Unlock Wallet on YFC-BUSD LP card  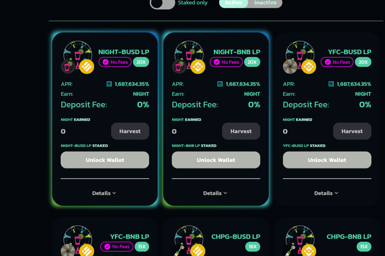pos(327,160)
